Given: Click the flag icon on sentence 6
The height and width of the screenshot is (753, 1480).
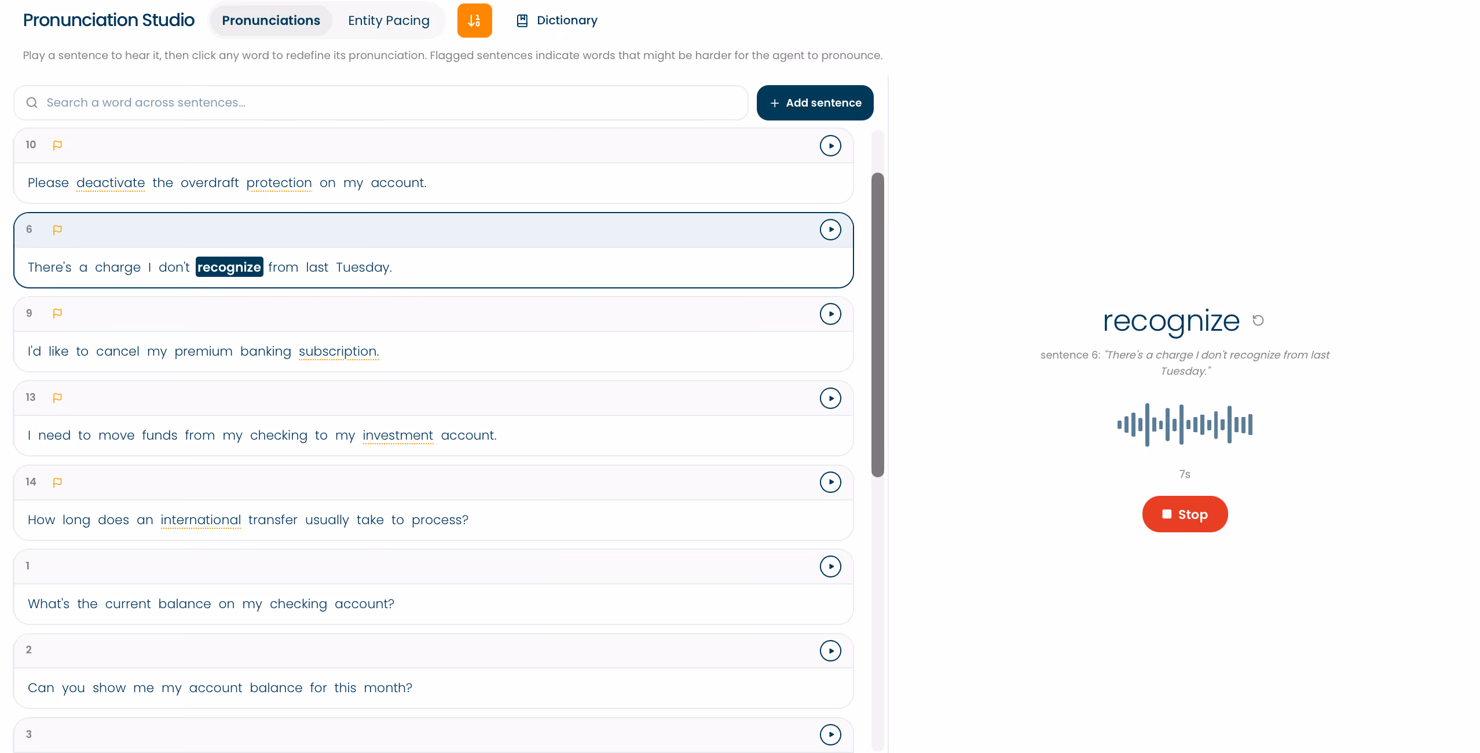Looking at the screenshot, I should point(57,230).
